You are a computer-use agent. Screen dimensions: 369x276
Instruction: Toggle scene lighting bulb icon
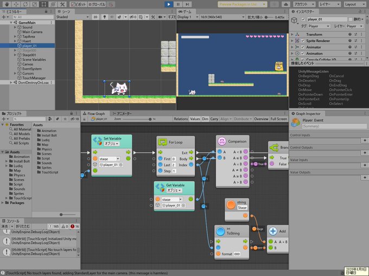105,17
